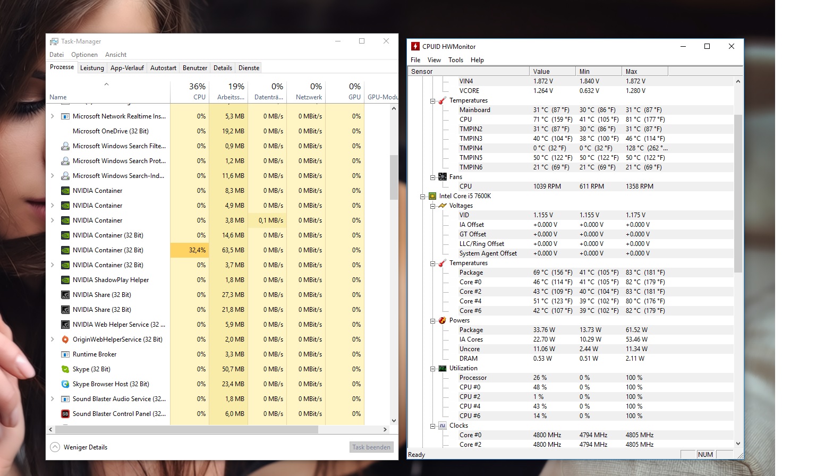The height and width of the screenshot is (476, 816).
Task: Click the Skype (32 Bit) icon
Action: click(65, 369)
